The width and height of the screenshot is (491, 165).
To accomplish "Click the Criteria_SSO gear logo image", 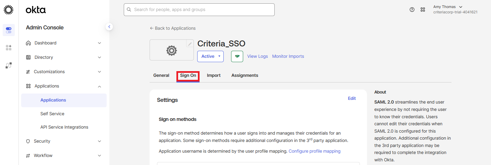I will [172, 50].
